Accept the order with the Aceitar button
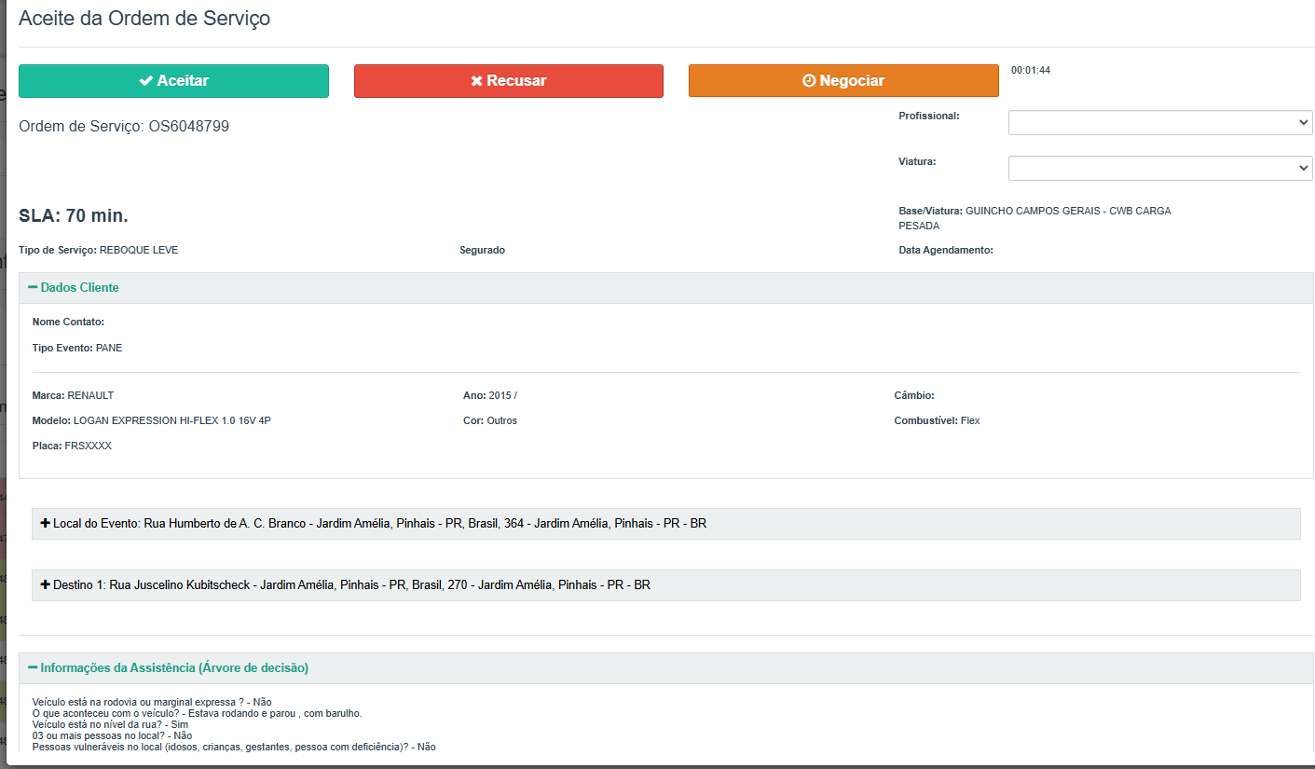Screen dimensions: 1315x769 (x=173, y=81)
